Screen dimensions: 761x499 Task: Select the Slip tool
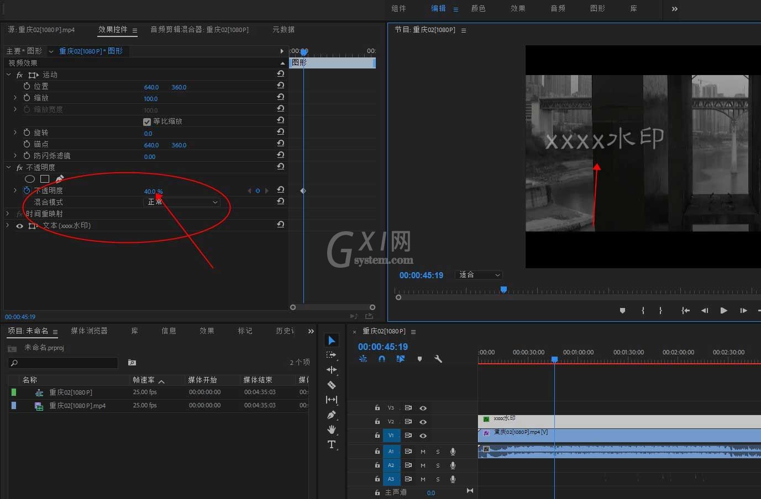coord(332,400)
